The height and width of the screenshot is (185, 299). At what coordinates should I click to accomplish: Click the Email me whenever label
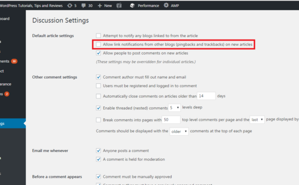pyautogui.click(x=50, y=151)
